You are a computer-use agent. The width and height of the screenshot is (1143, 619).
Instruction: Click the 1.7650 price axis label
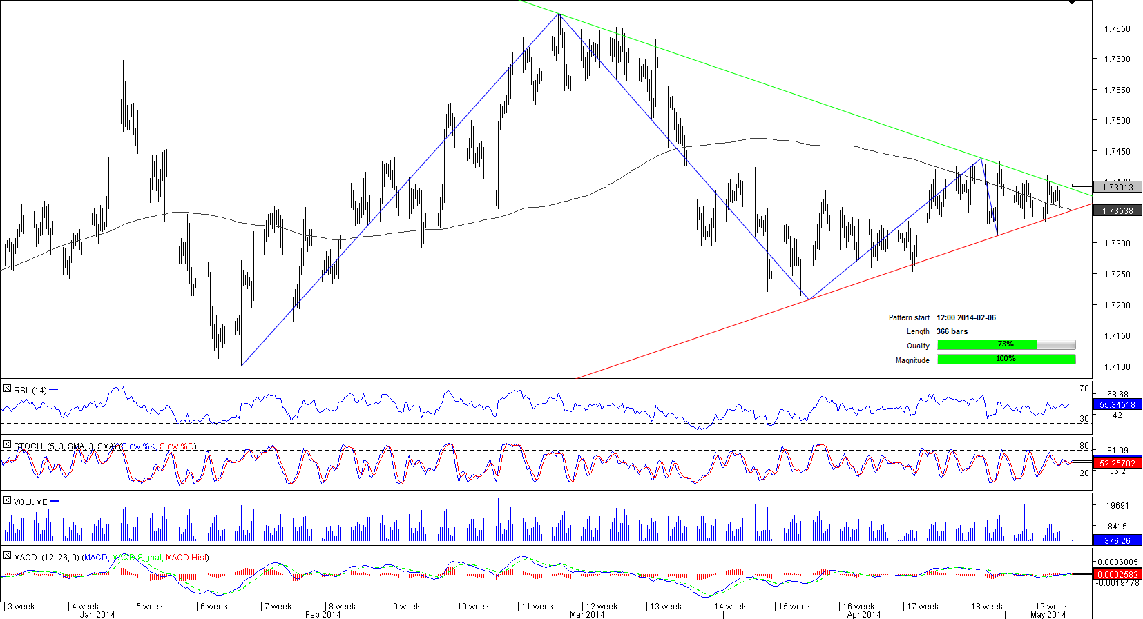click(1117, 29)
